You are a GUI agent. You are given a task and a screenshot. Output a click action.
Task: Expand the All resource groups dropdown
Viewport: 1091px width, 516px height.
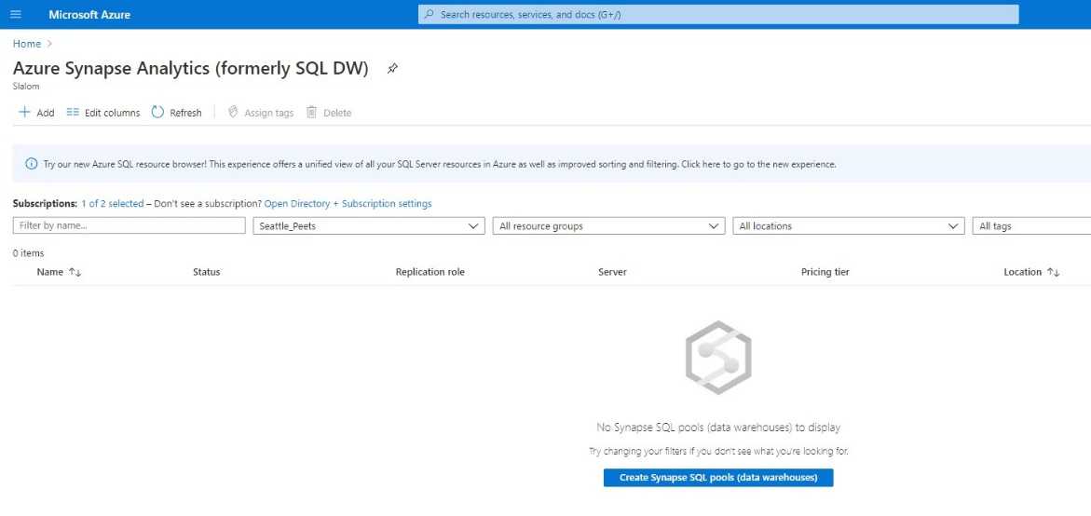[x=608, y=226]
